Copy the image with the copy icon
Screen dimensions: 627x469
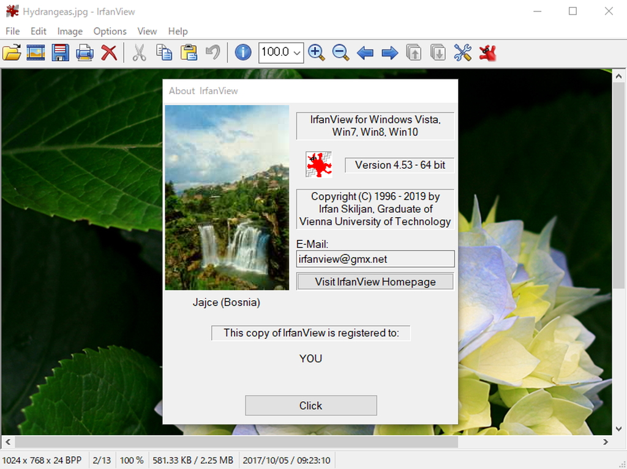(x=164, y=53)
